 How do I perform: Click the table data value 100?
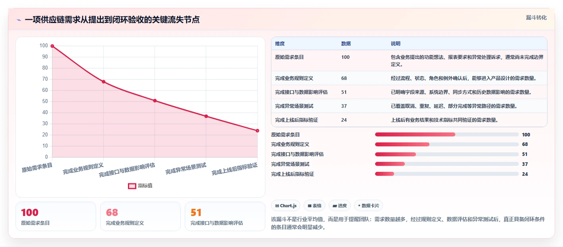[345, 57]
